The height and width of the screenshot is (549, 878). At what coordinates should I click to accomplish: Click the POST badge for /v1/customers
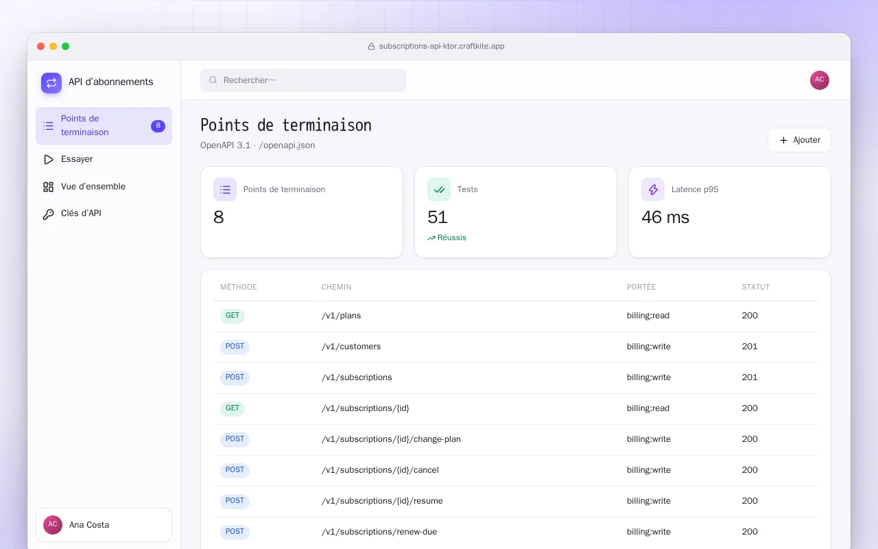point(235,347)
